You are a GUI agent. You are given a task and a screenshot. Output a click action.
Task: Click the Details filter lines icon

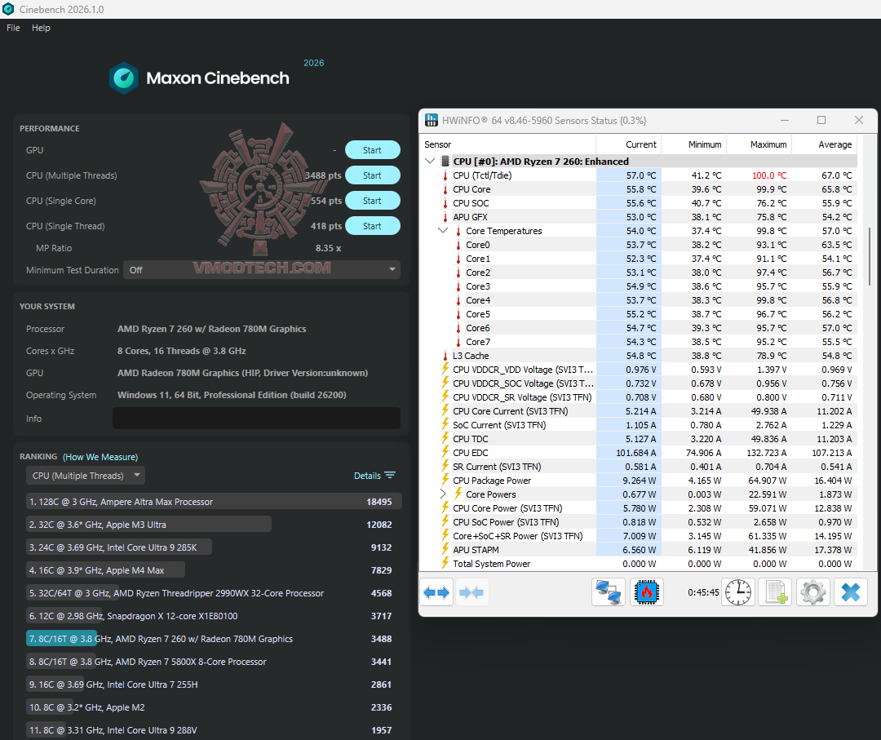(x=390, y=476)
